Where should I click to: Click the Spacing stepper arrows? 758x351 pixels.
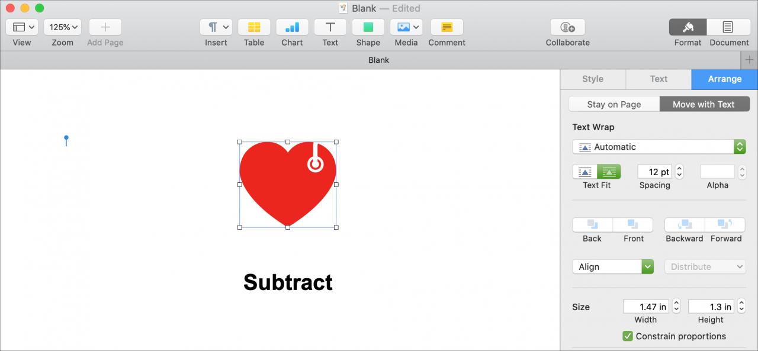[x=679, y=172]
